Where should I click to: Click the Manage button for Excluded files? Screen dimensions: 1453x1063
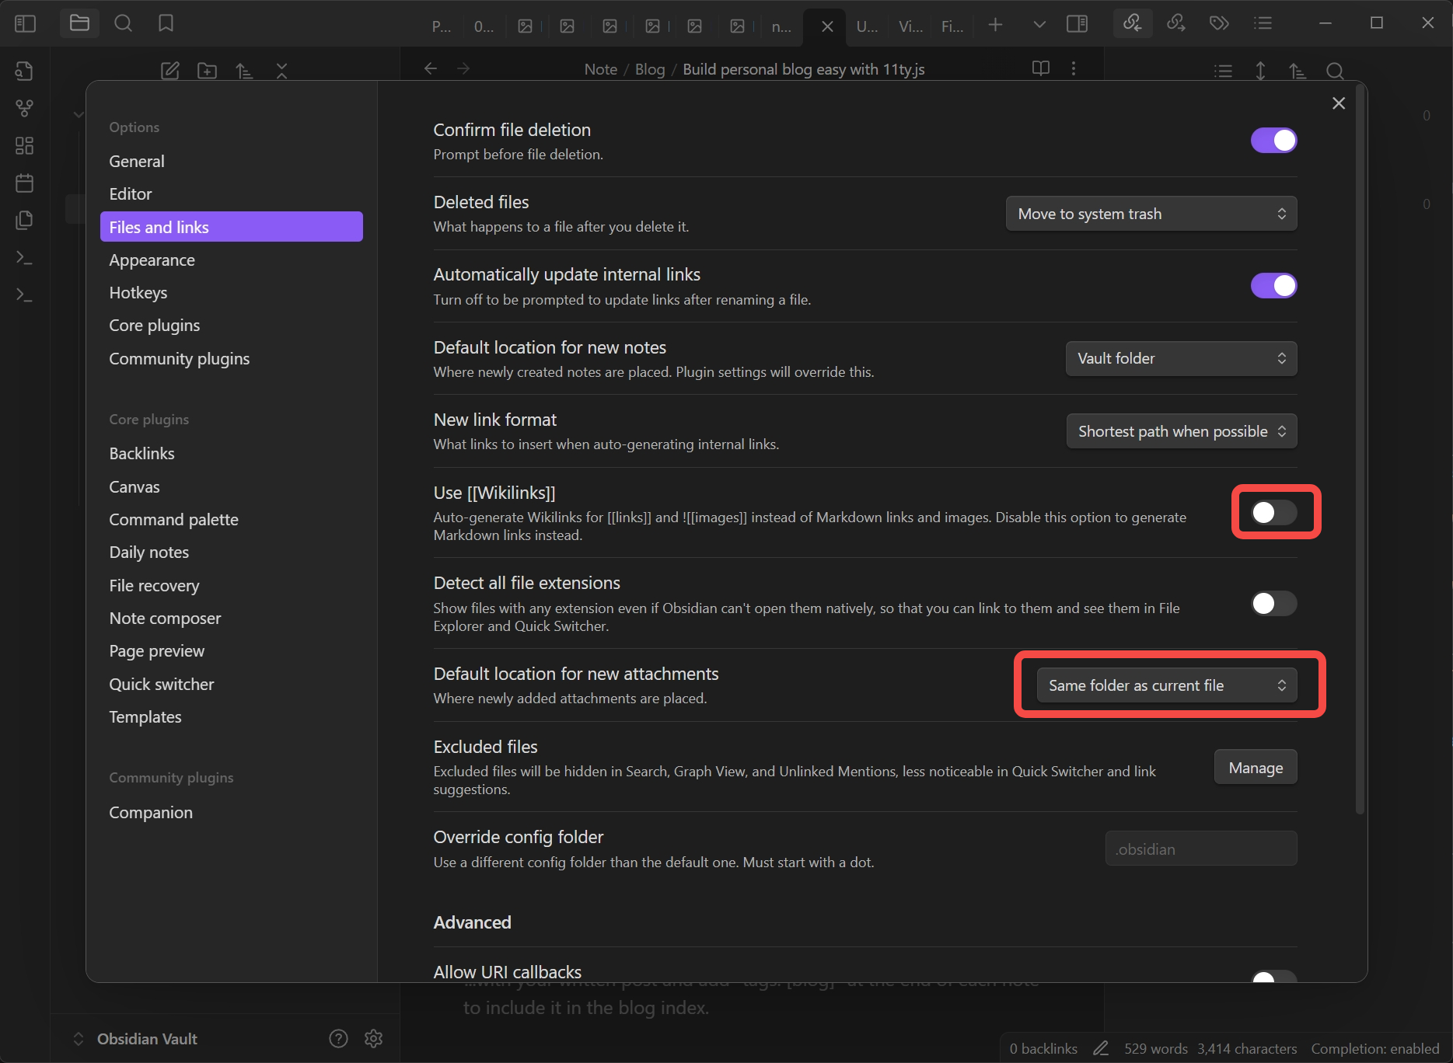(x=1255, y=767)
